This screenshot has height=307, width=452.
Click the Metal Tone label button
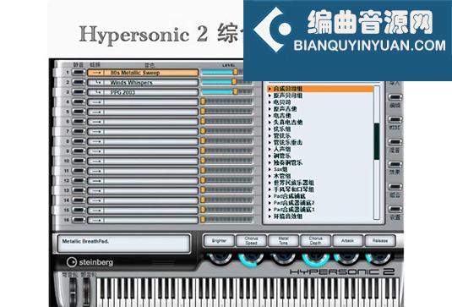pos(283,241)
